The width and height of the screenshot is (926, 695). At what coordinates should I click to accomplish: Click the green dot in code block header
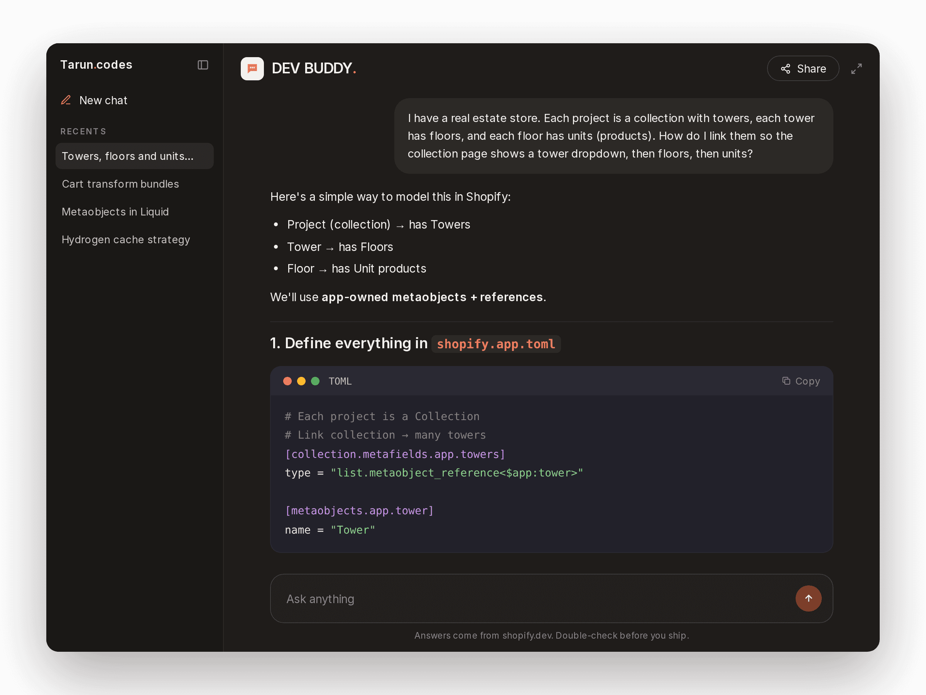click(x=315, y=381)
